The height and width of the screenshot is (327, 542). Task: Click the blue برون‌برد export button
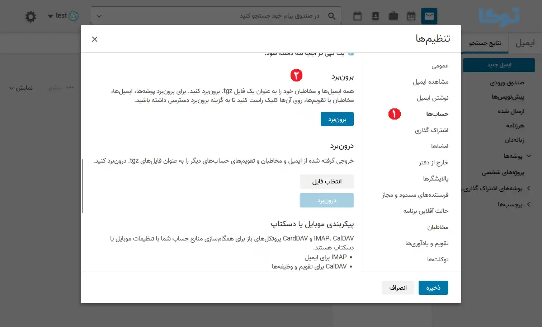(x=337, y=119)
